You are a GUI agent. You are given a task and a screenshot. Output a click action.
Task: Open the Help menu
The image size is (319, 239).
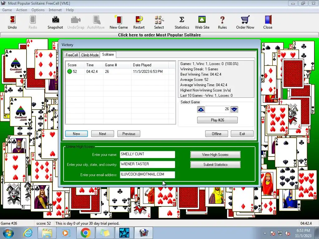pos(70,10)
